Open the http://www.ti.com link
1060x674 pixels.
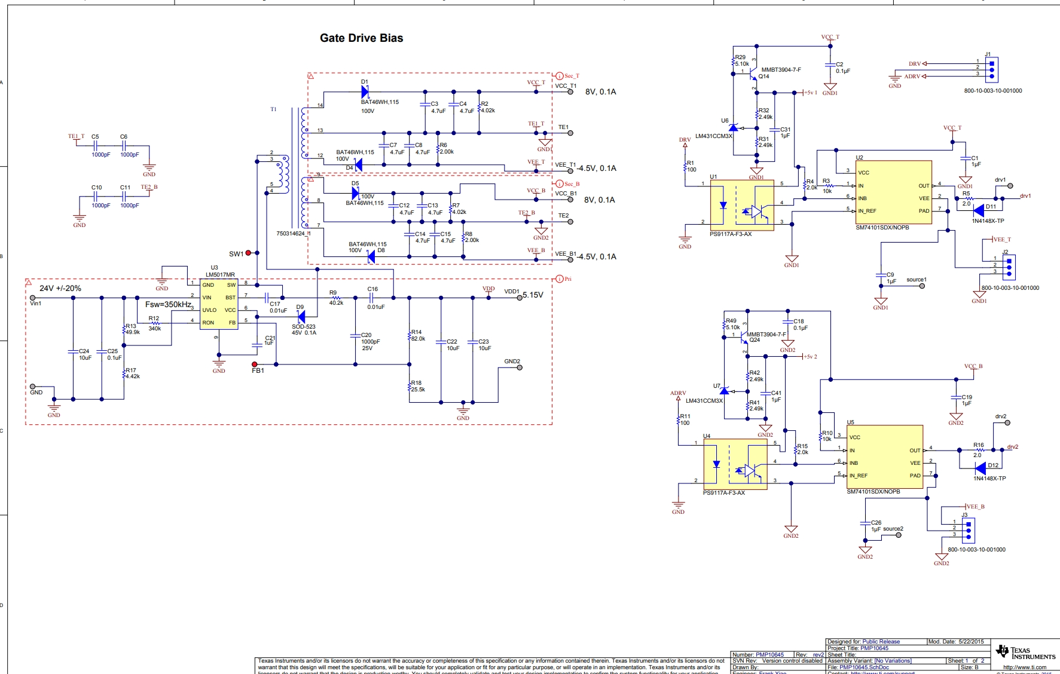point(1024,667)
